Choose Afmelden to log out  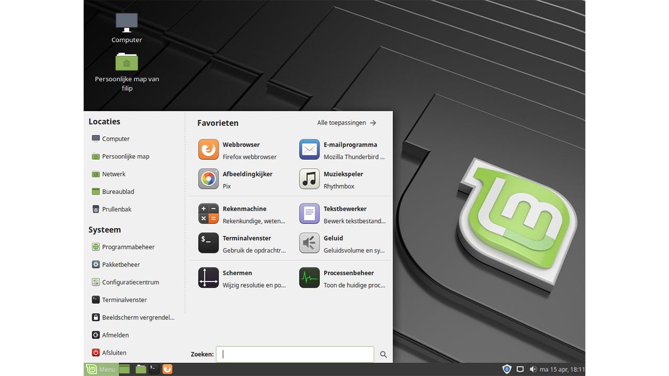pos(110,335)
